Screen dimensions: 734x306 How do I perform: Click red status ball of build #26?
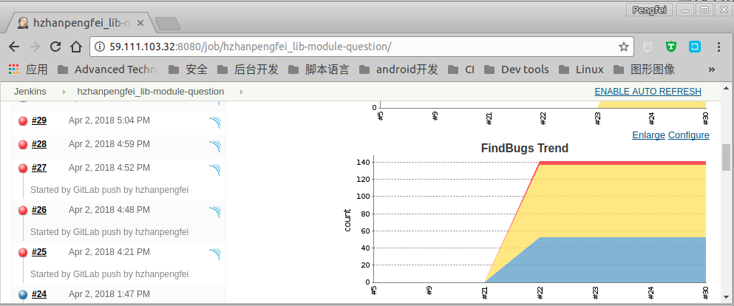click(23, 211)
